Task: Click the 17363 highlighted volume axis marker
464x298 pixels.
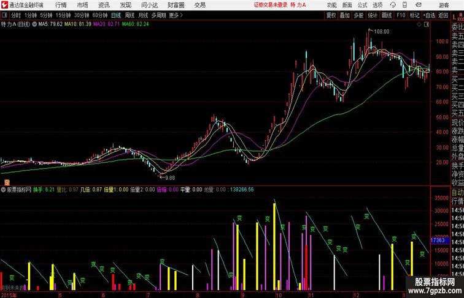Action: (440, 240)
